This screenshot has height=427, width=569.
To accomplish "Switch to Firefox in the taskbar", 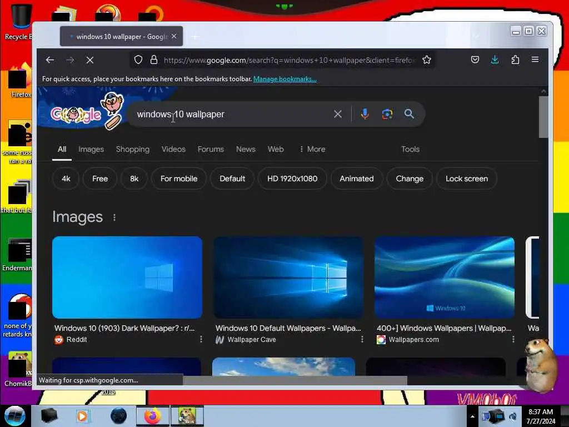I will pos(152,416).
